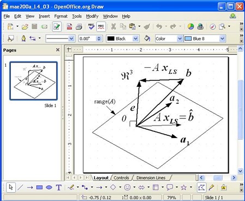Viewport: 245px width, 201px height.
Task: Select the Rectangle drawing tool
Action: (x=39, y=187)
